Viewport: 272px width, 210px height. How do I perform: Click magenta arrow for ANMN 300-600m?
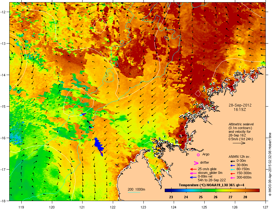[232, 178]
